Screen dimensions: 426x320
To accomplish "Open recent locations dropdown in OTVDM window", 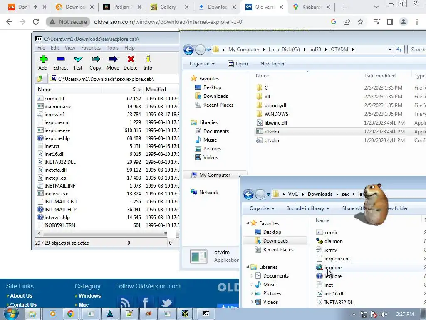I will coord(208,50).
